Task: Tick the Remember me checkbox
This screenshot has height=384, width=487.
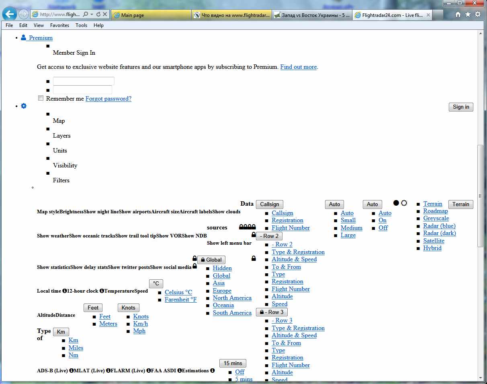Action: [41, 98]
